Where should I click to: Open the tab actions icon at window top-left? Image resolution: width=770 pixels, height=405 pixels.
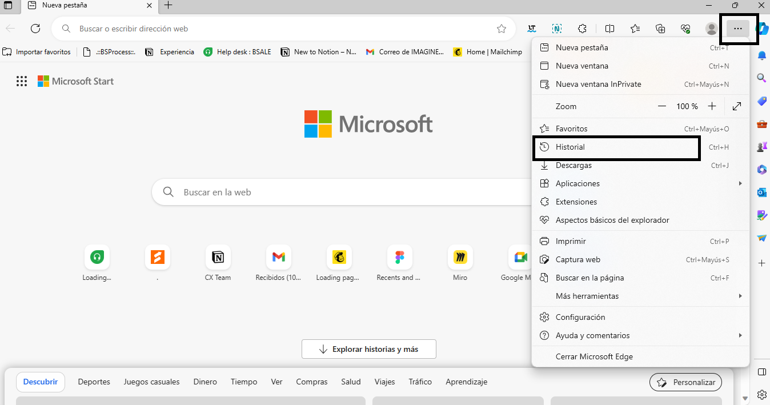point(8,6)
